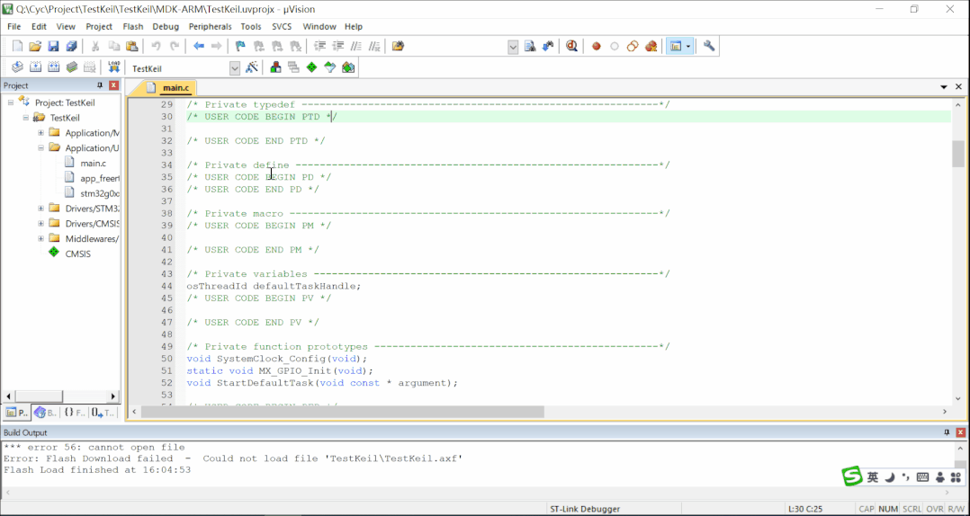Download to flash using LOAD icon
The height and width of the screenshot is (516, 970).
coord(114,67)
